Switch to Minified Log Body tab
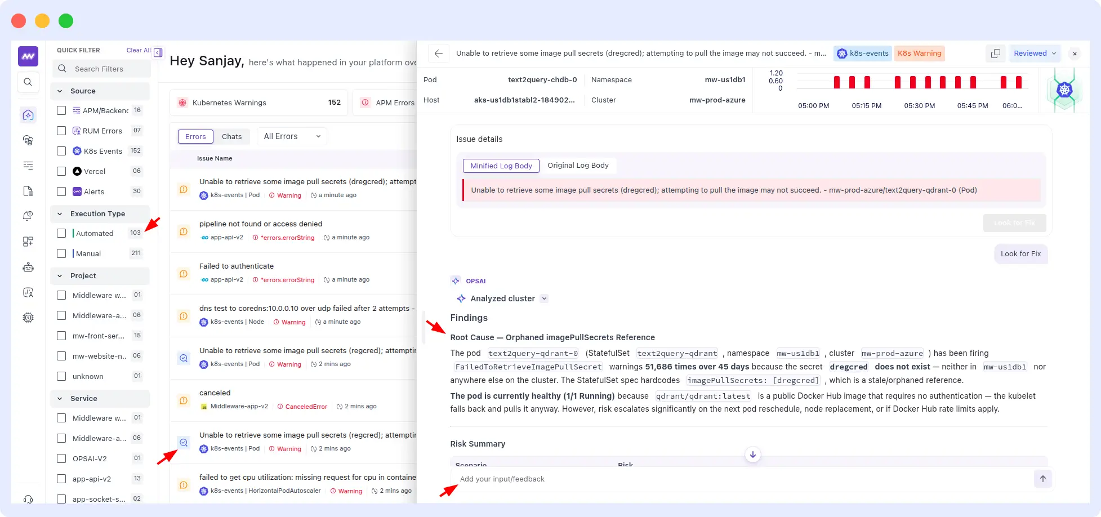Image resolution: width=1101 pixels, height=517 pixels. coord(501,166)
